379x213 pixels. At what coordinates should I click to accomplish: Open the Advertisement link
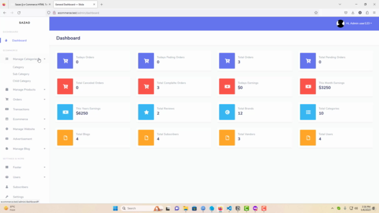[x=23, y=139]
